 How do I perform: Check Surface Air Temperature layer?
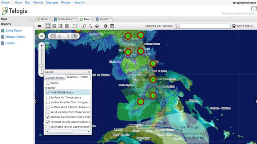coord(48,97)
